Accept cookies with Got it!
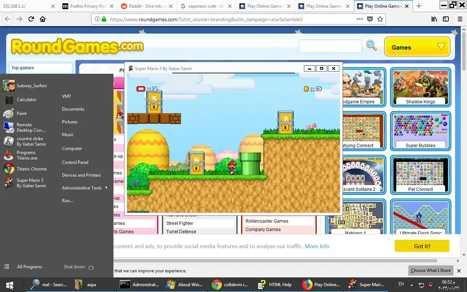 (x=422, y=246)
